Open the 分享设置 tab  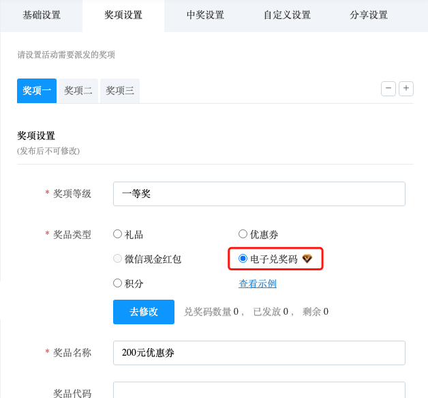(369, 15)
